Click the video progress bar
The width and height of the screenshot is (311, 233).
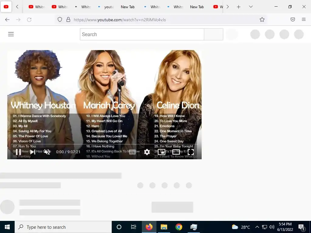104,144
